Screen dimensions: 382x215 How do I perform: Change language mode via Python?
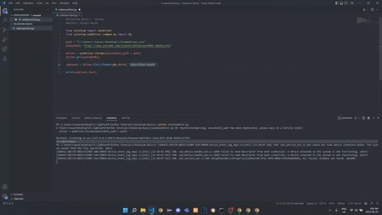point(341,203)
